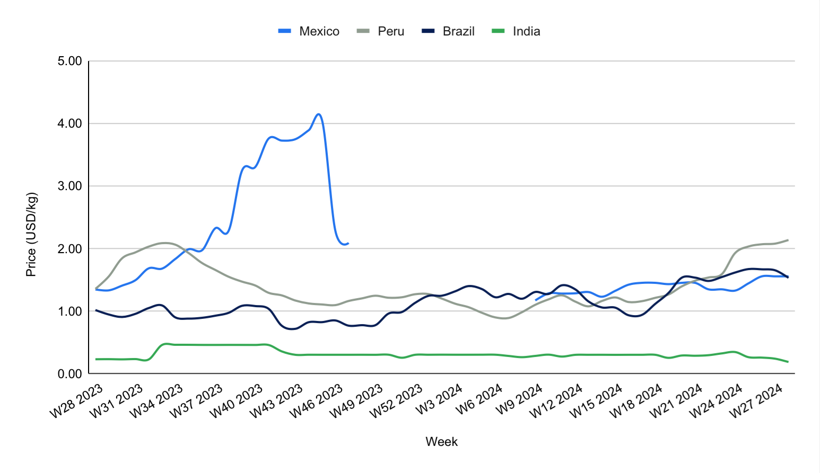Click the W12 2024 x-axis label
Viewport: 820px width, 473px height.
point(556,401)
